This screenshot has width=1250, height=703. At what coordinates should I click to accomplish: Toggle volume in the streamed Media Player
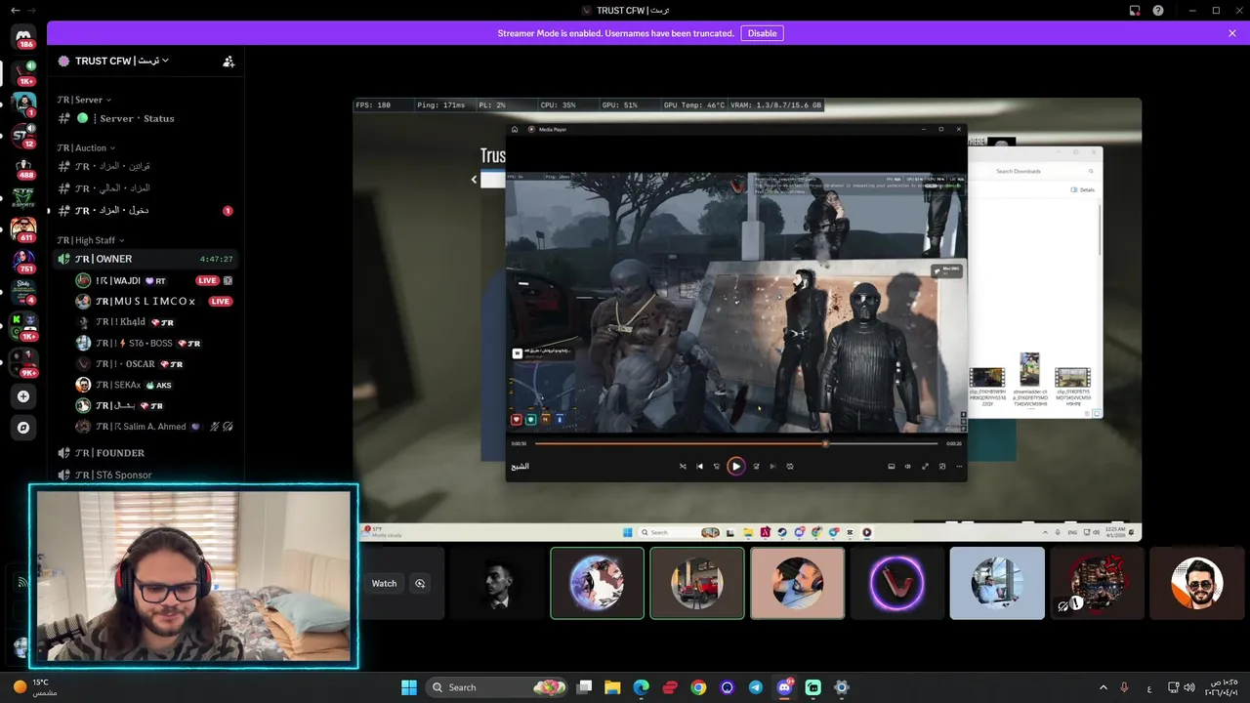[x=907, y=466]
